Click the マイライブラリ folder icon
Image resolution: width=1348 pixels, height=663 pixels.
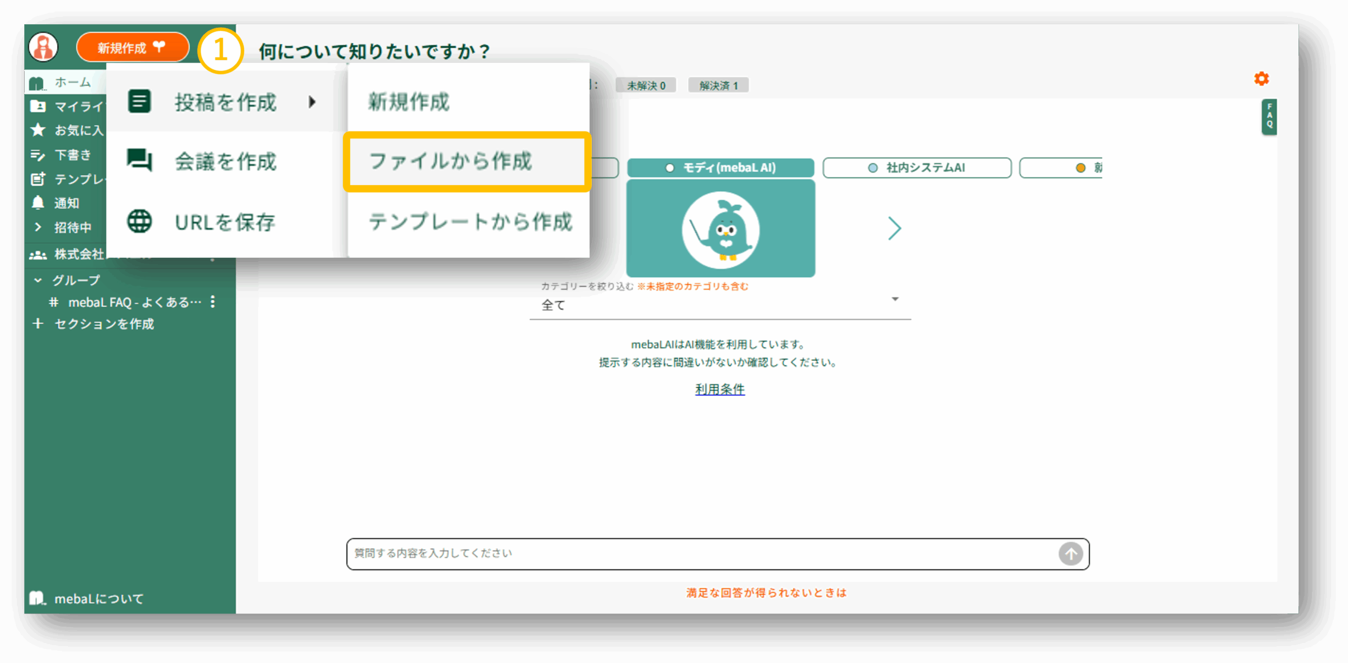tap(37, 106)
